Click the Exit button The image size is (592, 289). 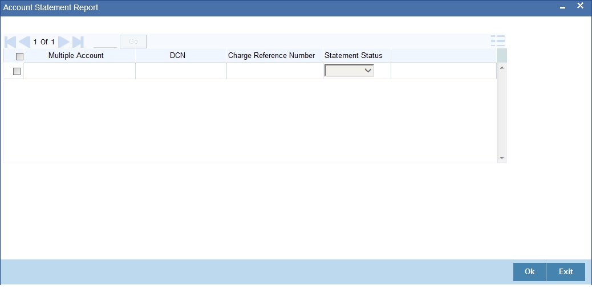click(566, 272)
